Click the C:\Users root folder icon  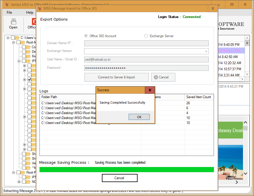tap(17, 38)
